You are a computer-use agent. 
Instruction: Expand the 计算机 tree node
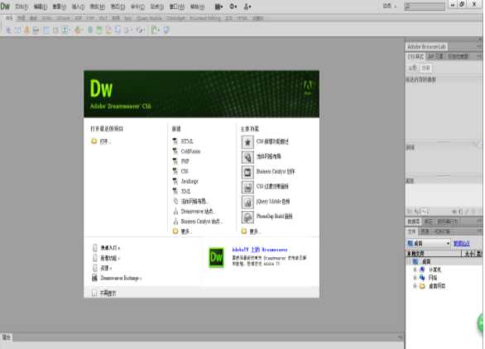pyautogui.click(x=415, y=270)
